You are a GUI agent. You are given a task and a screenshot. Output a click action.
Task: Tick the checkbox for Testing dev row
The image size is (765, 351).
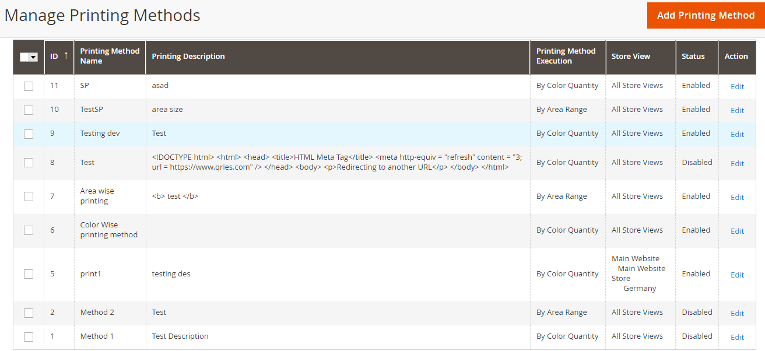coord(29,134)
